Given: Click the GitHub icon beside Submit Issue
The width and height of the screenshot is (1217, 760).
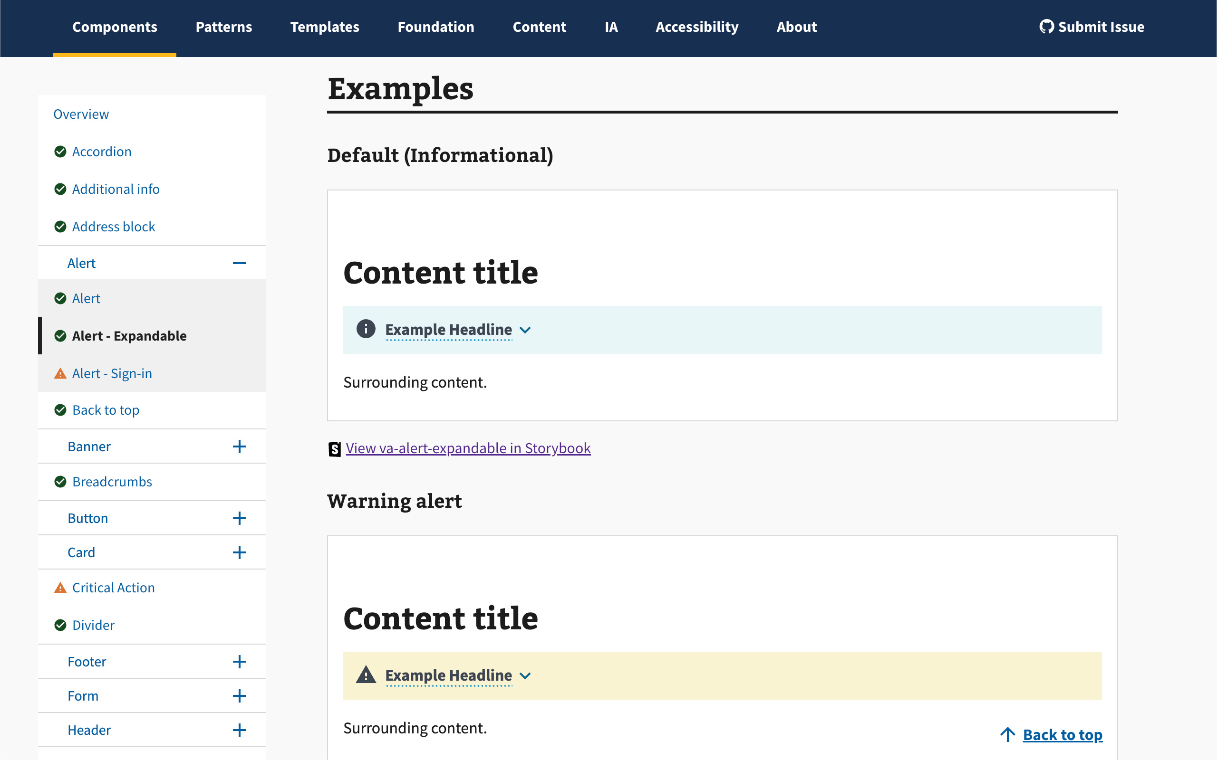Looking at the screenshot, I should pos(1048,27).
